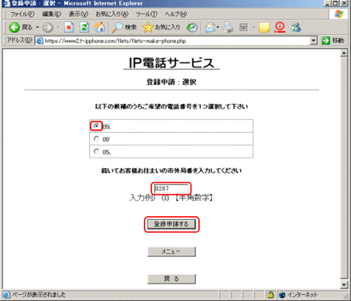Open Favorites (お気に入り) star toolbar icon
Image resolution: width=351 pixels, height=301 pixels.
pyautogui.click(x=148, y=27)
